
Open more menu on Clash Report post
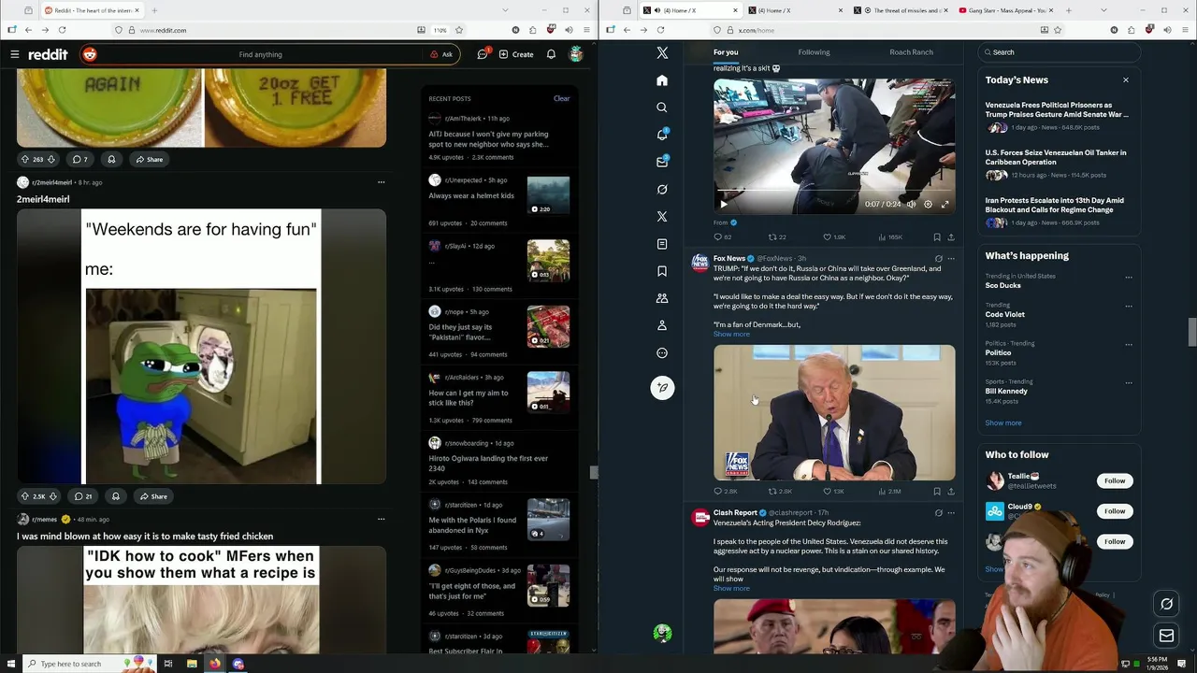click(x=951, y=512)
